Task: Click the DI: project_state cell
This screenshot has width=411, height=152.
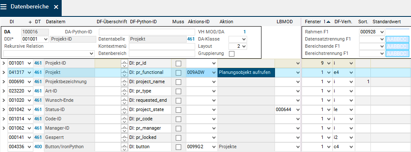Action: [x=150, y=109]
